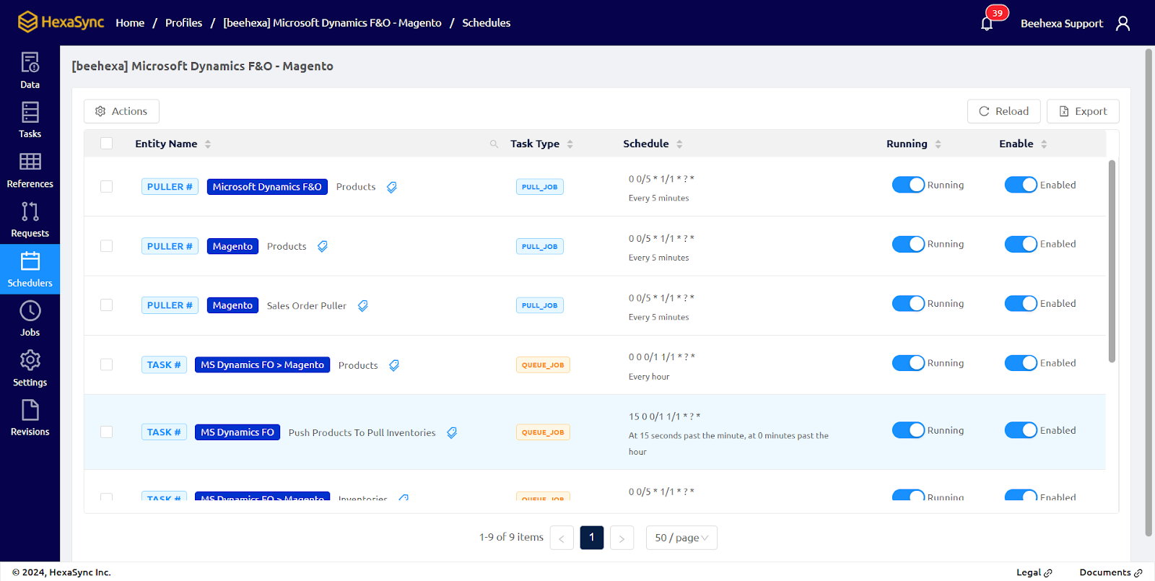
Task: Go to the next page arrow
Action: coord(622,538)
